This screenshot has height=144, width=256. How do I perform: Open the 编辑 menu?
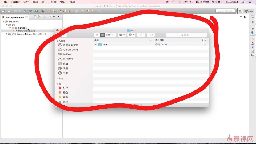[35, 2]
